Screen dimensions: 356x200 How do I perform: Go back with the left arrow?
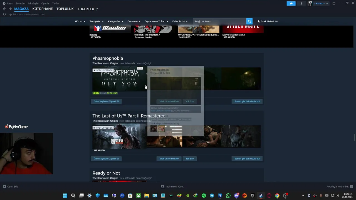click(4, 9)
